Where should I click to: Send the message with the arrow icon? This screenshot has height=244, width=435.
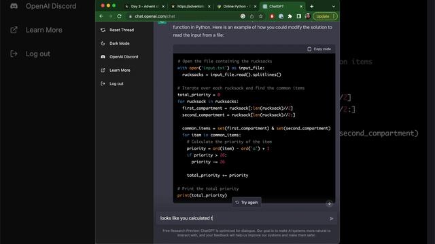point(331,218)
